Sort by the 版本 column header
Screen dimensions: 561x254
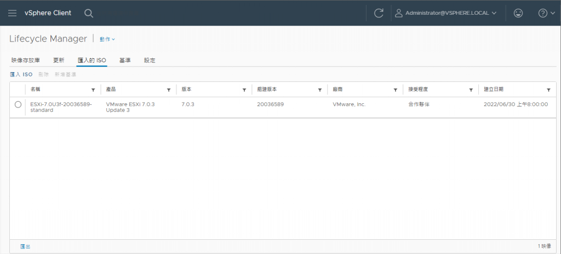pos(186,90)
